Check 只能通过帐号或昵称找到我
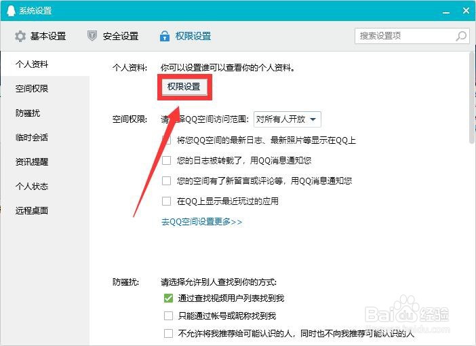476x346 pixels. point(168,315)
